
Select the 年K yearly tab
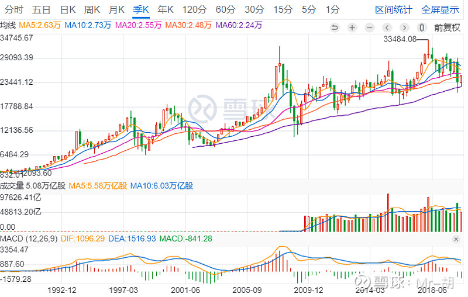click(x=166, y=9)
